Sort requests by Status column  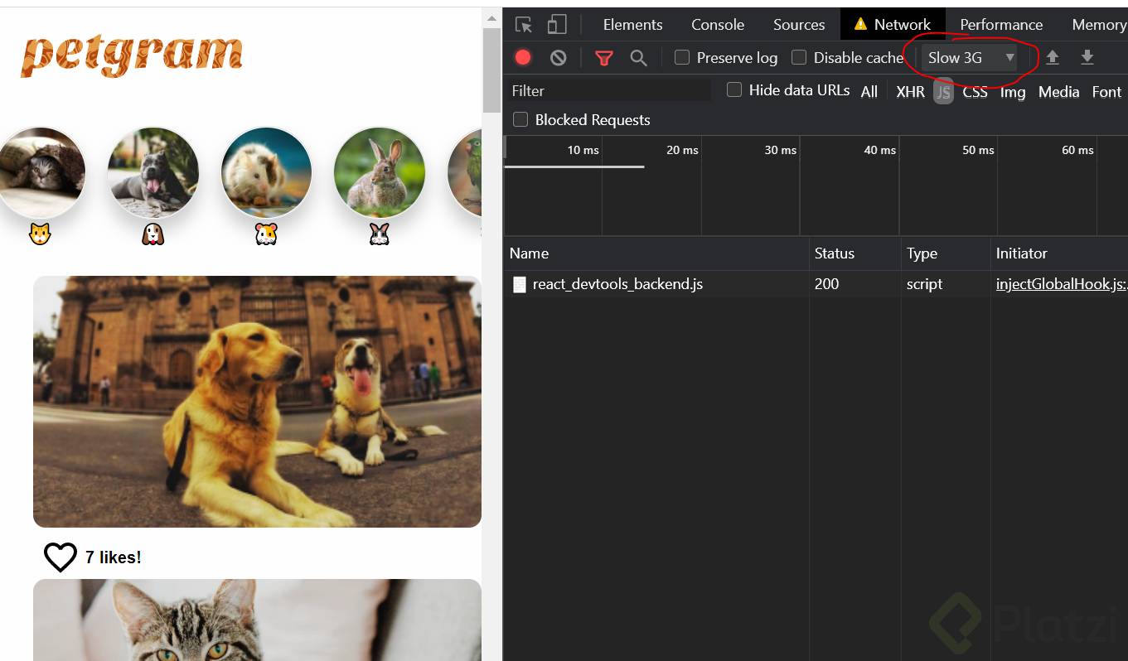(x=854, y=253)
